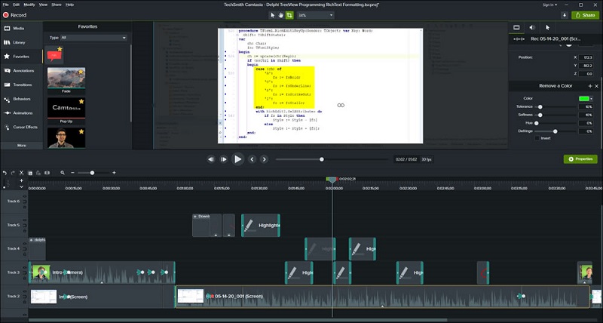Open the Audio properties tab

tap(532, 27)
